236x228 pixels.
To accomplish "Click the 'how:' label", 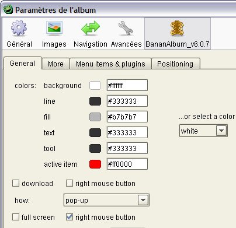I will (22, 200).
